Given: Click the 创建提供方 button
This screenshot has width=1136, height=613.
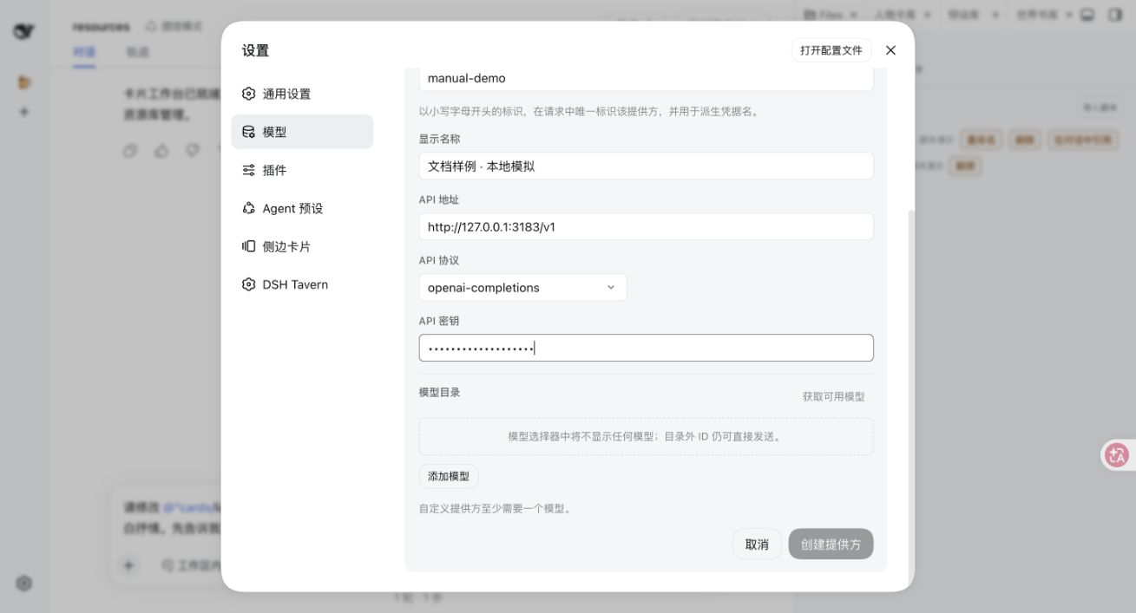Looking at the screenshot, I should [x=831, y=545].
